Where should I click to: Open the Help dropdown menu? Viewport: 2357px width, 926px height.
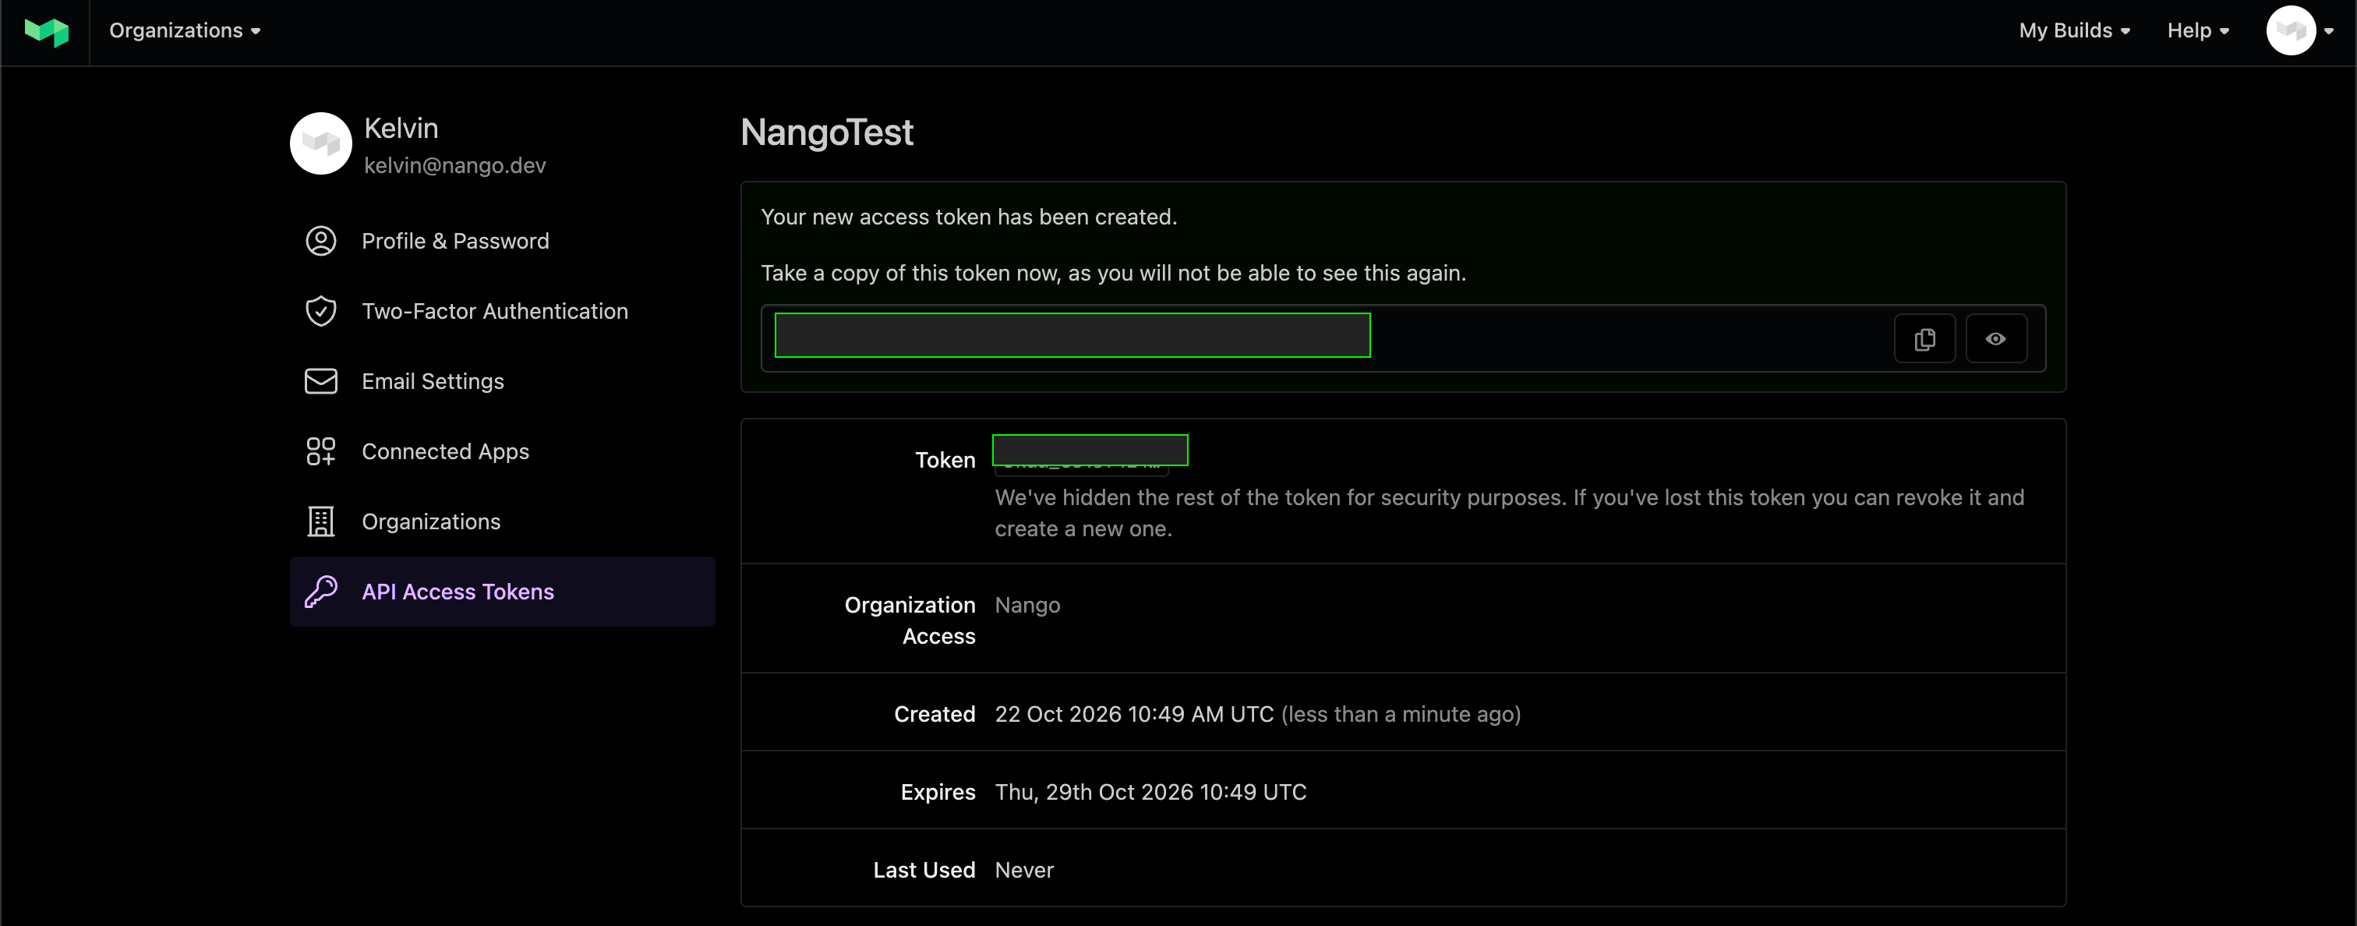pos(2198,31)
